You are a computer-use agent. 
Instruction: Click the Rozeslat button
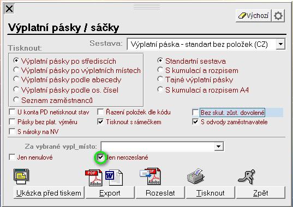160,193
